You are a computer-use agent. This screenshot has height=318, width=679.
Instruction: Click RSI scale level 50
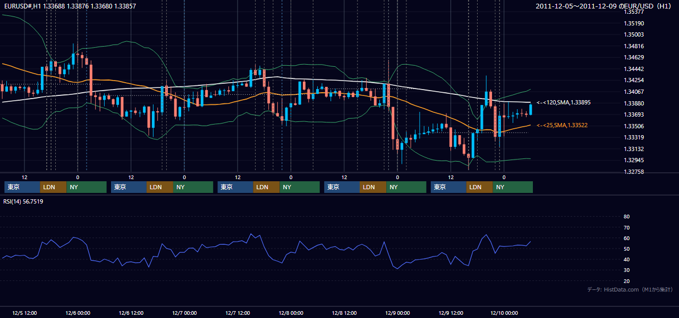[626, 249]
